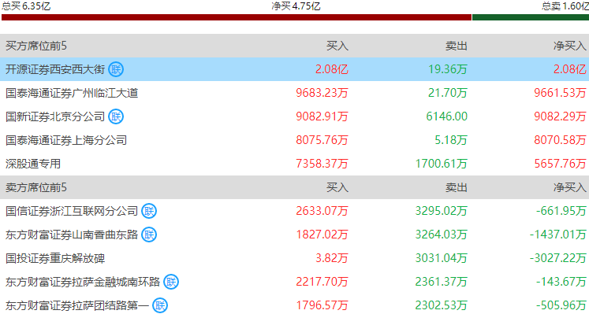589x314 pixels.
Task: Click 买入 header in 买方席位前5 section
Action: [x=337, y=46]
